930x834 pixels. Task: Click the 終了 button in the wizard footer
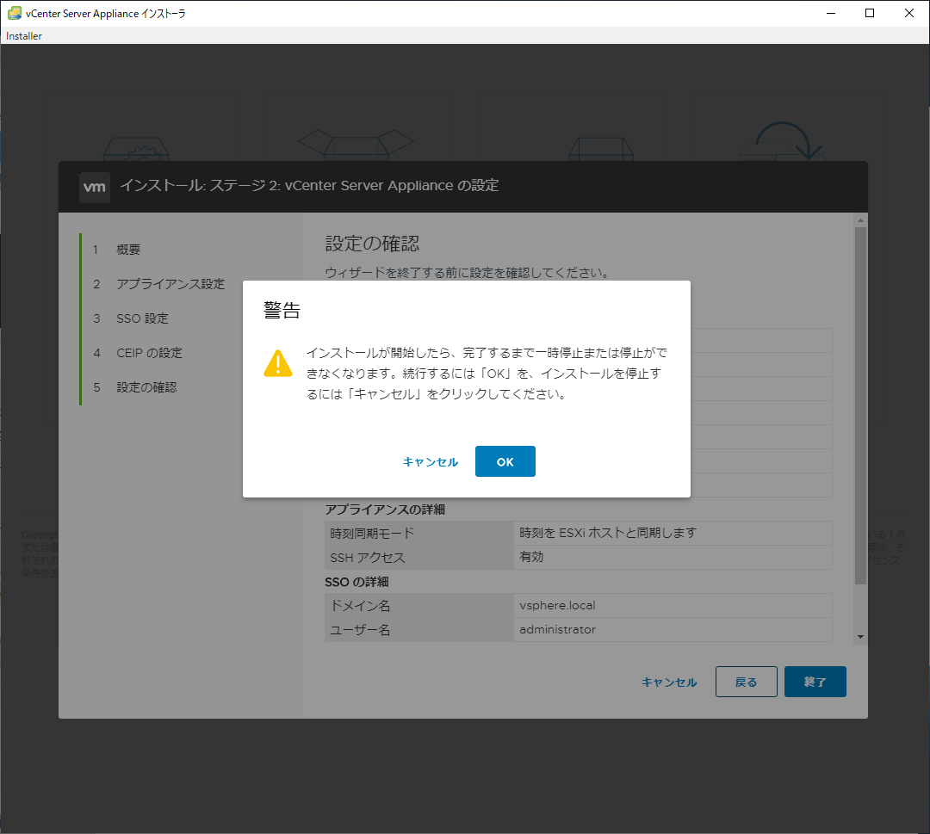coord(815,682)
